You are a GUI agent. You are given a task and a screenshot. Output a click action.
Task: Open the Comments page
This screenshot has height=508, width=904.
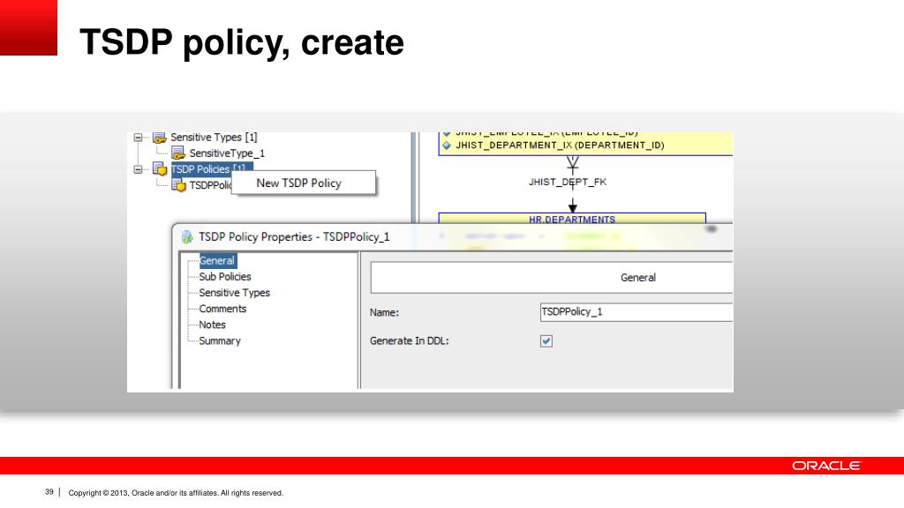point(222,309)
